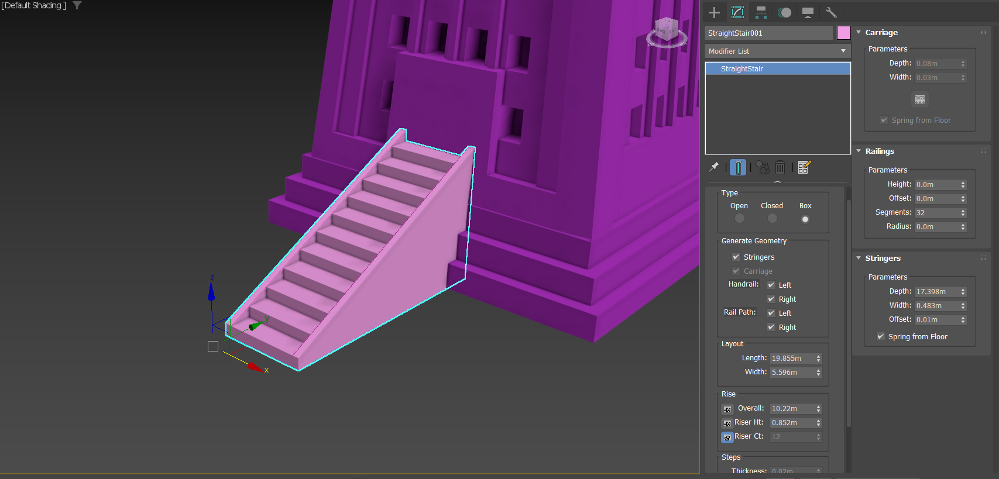Click the Default Shading viewport label
Viewport: 999px width, 479px height.
(x=33, y=5)
